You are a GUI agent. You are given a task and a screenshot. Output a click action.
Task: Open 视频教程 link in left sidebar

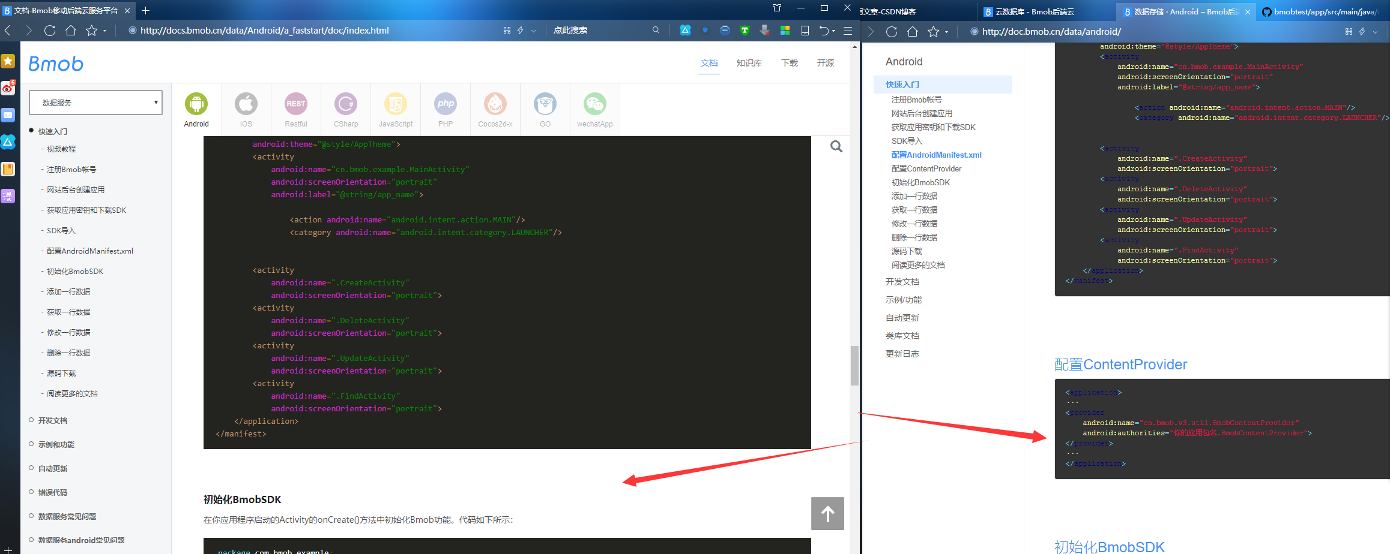pyautogui.click(x=61, y=149)
